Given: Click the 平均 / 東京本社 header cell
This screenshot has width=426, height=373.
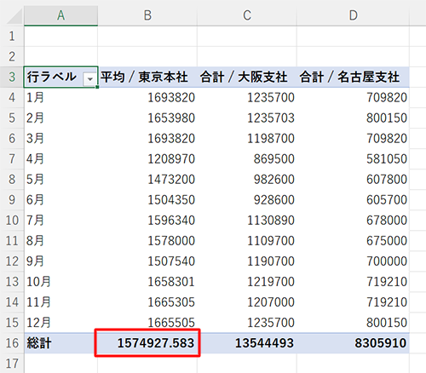Looking at the screenshot, I should click(x=147, y=77).
